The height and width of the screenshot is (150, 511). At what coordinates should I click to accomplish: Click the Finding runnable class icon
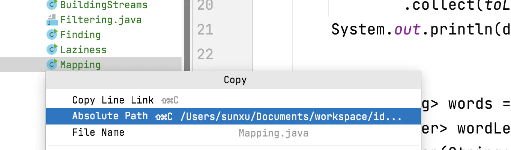pos(52,35)
